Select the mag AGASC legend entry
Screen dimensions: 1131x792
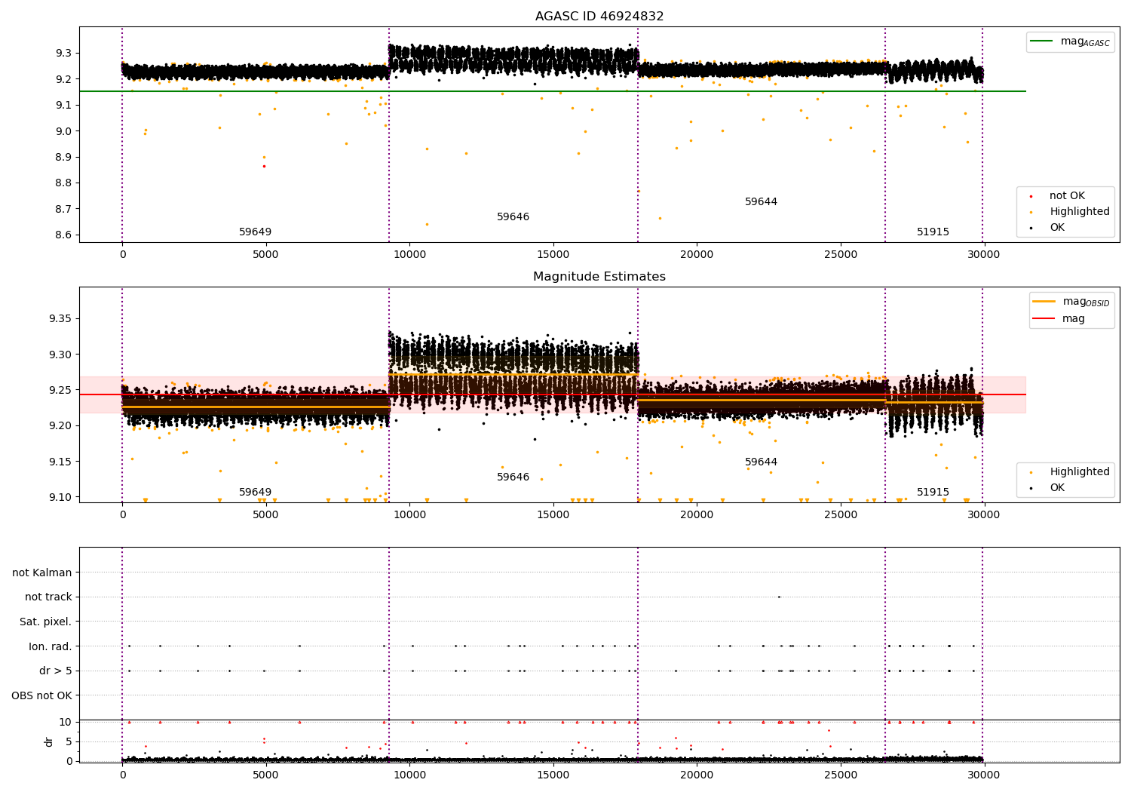pyautogui.click(x=1070, y=42)
